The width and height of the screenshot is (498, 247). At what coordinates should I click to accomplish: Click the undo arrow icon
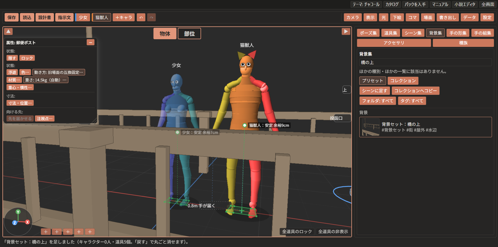pyautogui.click(x=141, y=17)
